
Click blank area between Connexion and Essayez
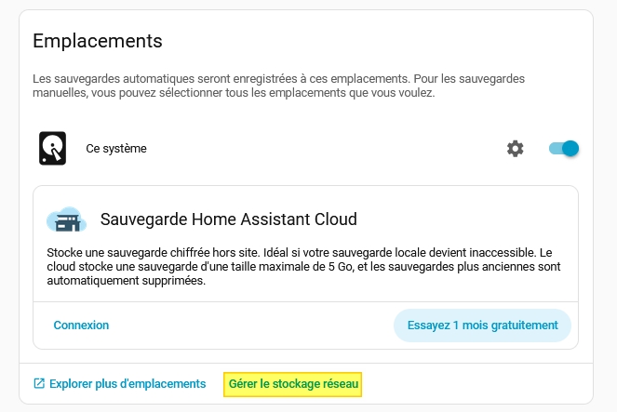coord(251,326)
